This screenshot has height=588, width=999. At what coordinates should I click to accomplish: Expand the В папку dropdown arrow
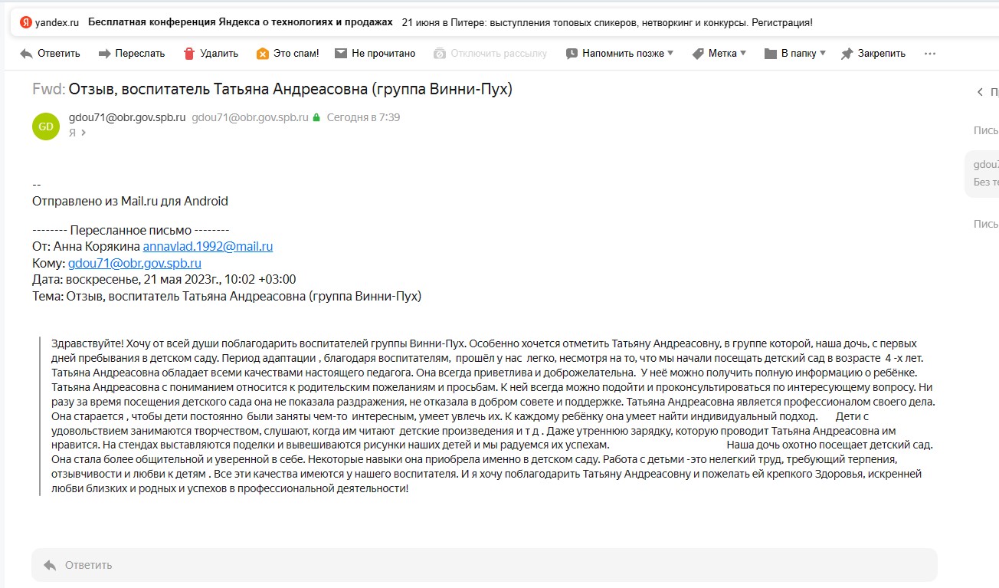823,53
